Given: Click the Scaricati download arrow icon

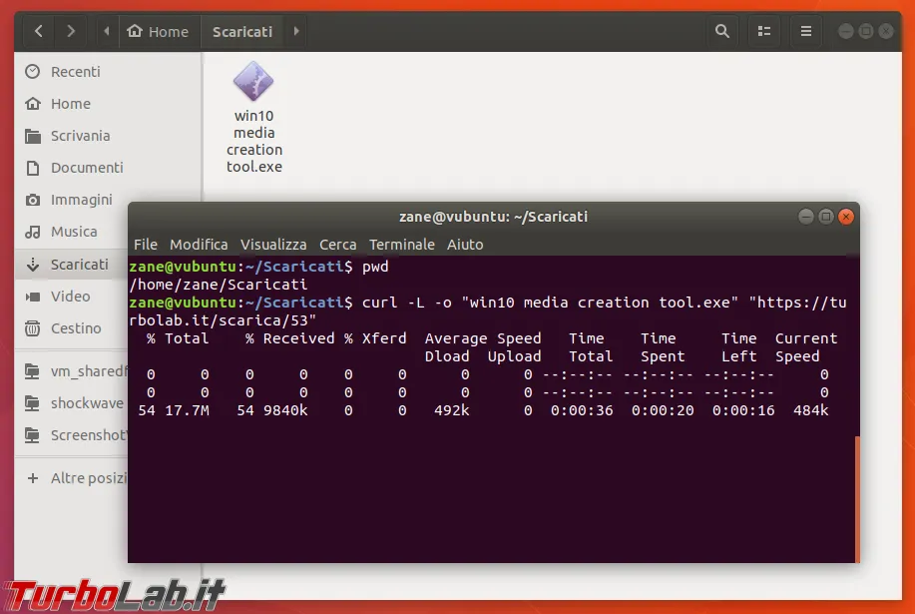Looking at the screenshot, I should (x=33, y=265).
